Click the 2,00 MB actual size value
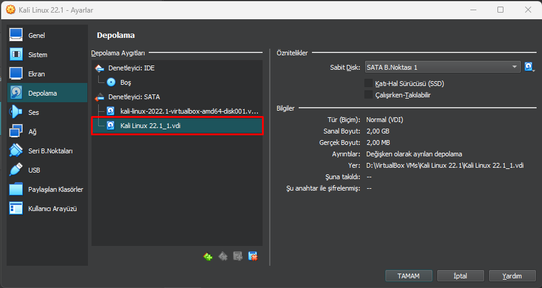Image resolution: width=542 pixels, height=288 pixels. 378,142
